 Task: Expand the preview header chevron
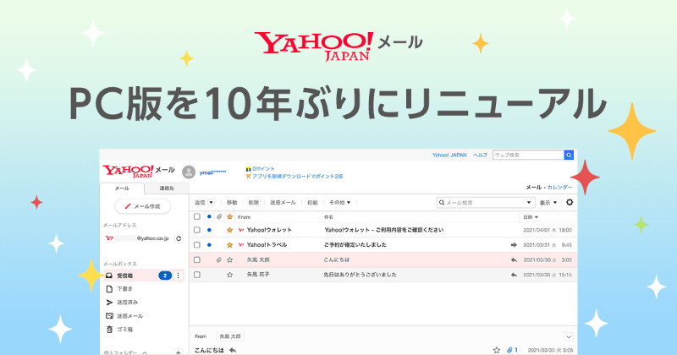coord(569,337)
